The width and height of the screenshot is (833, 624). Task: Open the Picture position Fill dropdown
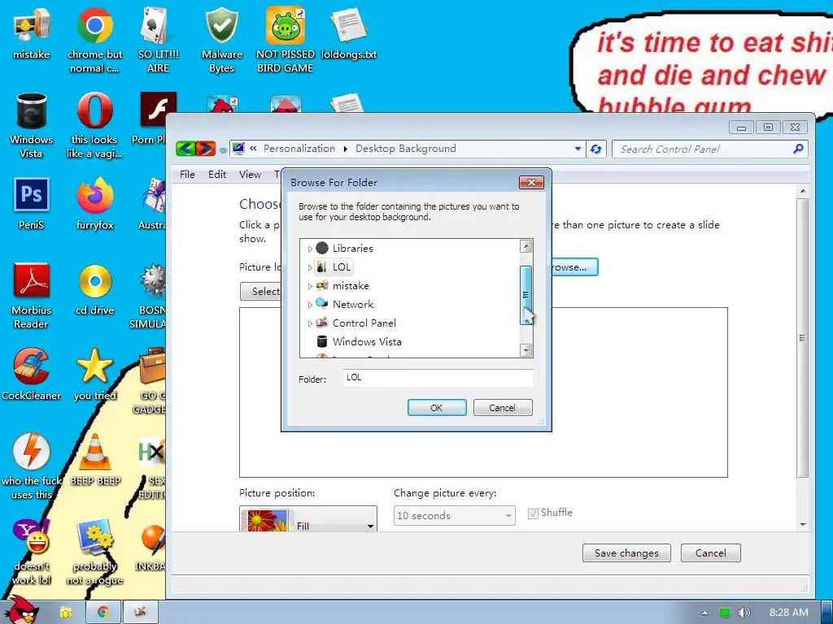coord(308,519)
